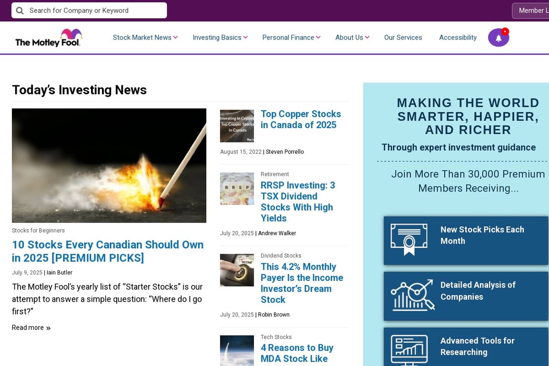The image size is (549, 366).
Task: Click the New Stock Picks Each Month card
Action: pyautogui.click(x=466, y=241)
